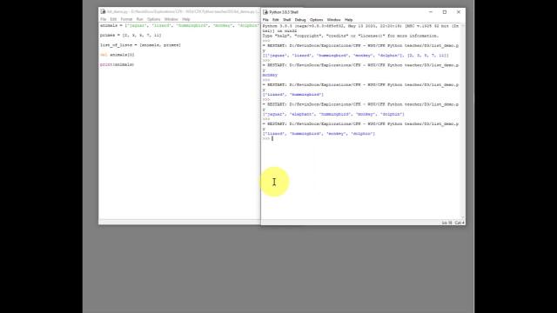Click the editor's horizontal scrollbar

[179, 223]
